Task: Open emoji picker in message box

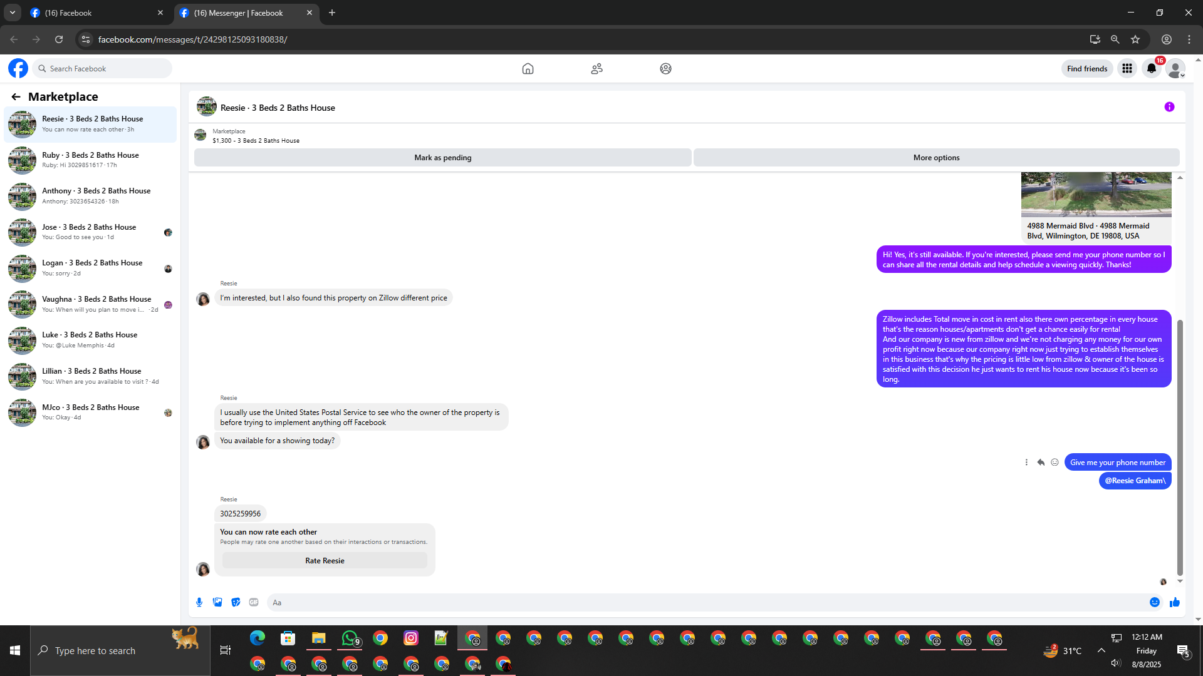Action: pyautogui.click(x=1155, y=602)
